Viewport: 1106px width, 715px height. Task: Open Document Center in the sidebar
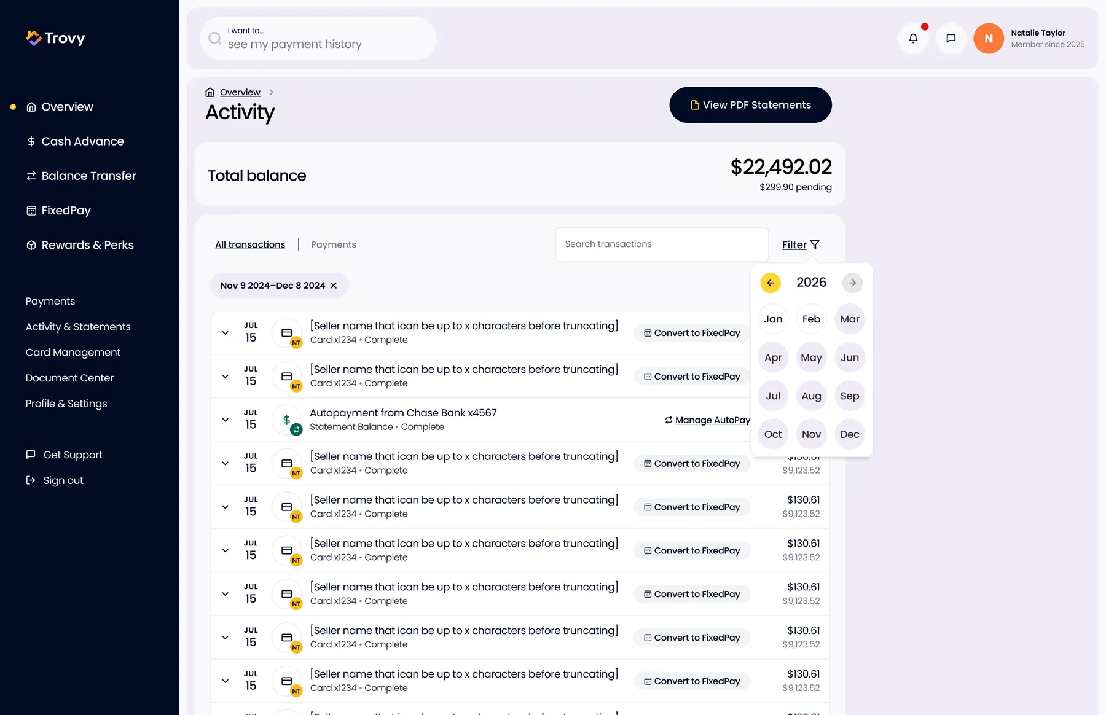(69, 378)
